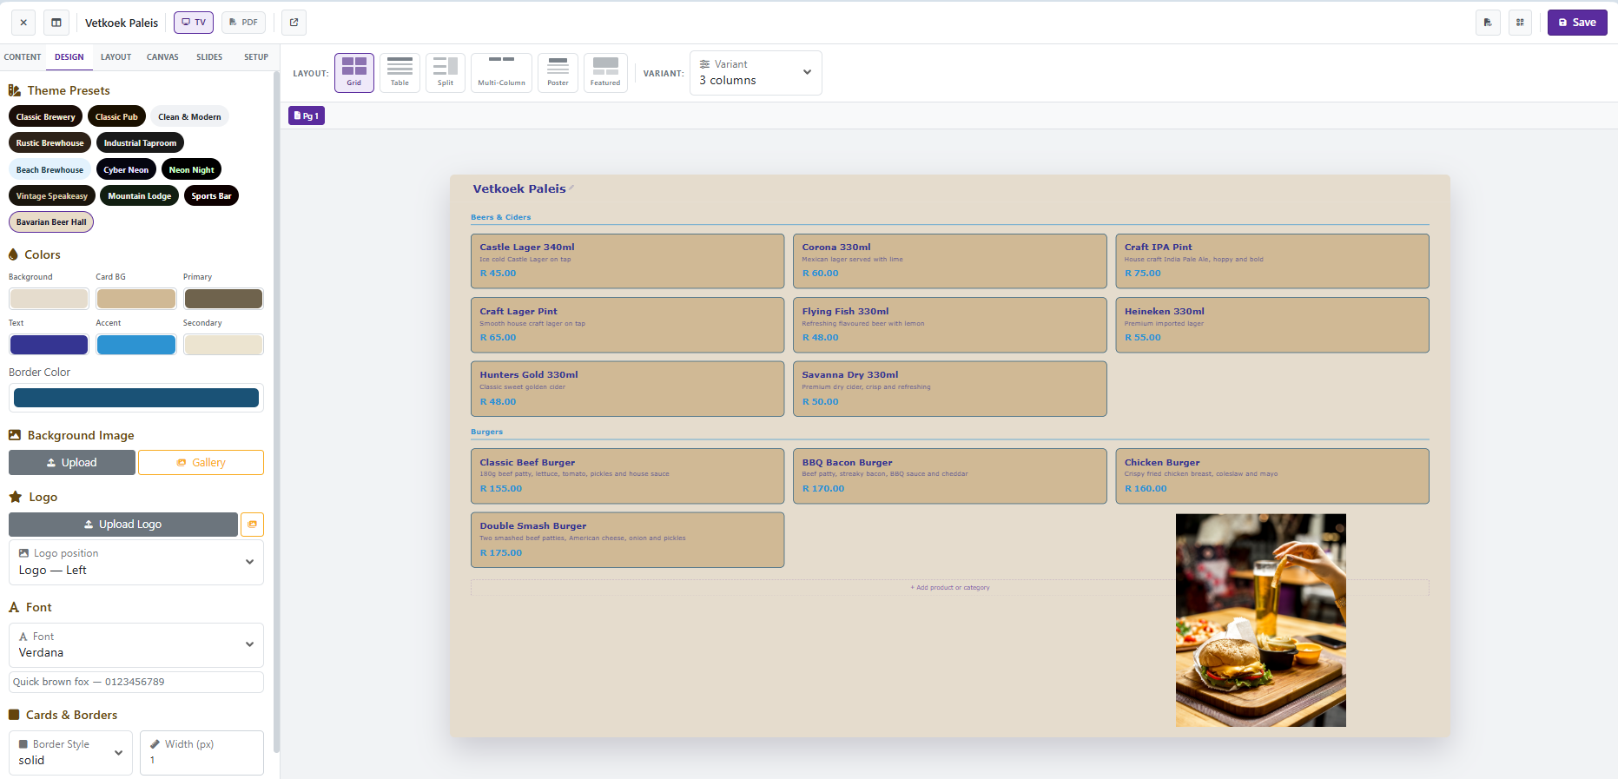
Task: Pick the Text color swatch
Action: point(49,345)
